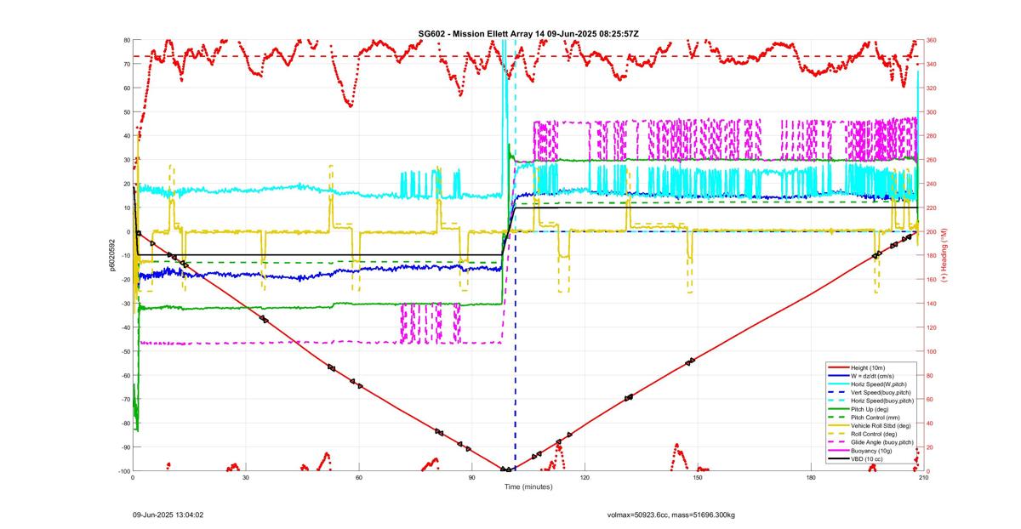This screenshot has width=1021, height=529.
Task: Click heading axis tick label '100'
Action: [x=932, y=351]
